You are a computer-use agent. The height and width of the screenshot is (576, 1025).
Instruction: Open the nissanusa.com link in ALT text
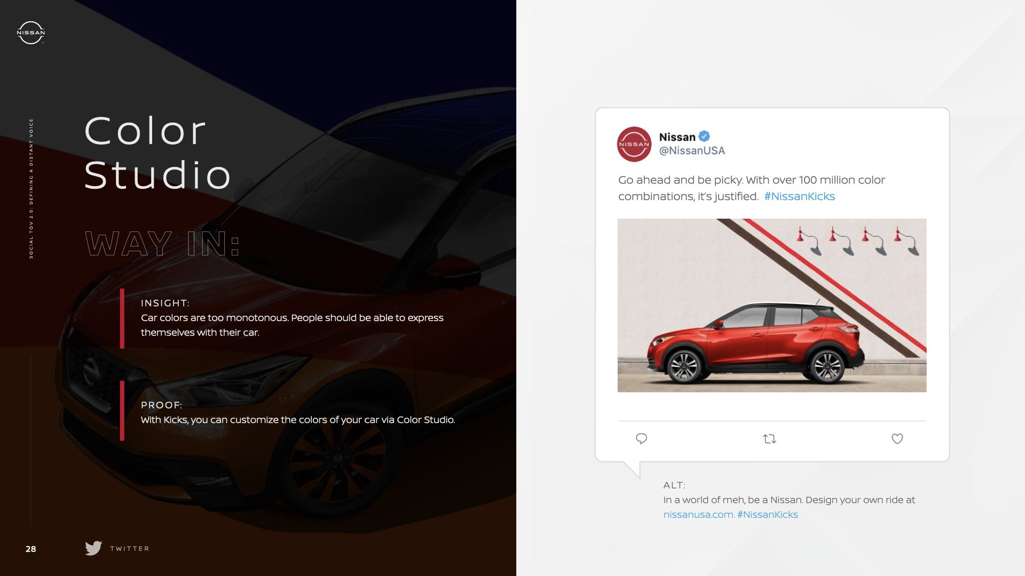(x=699, y=515)
